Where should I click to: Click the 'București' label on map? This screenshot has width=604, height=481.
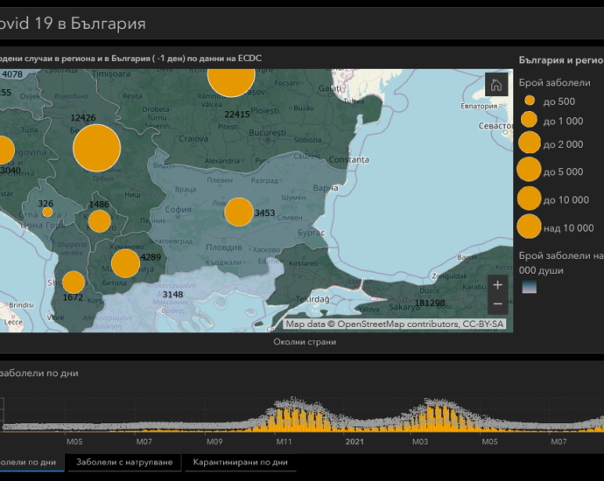pos(267,133)
